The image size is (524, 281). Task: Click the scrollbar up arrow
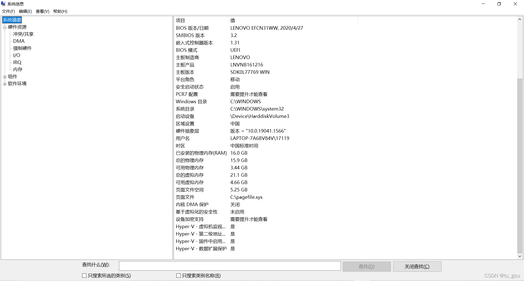(x=520, y=19)
